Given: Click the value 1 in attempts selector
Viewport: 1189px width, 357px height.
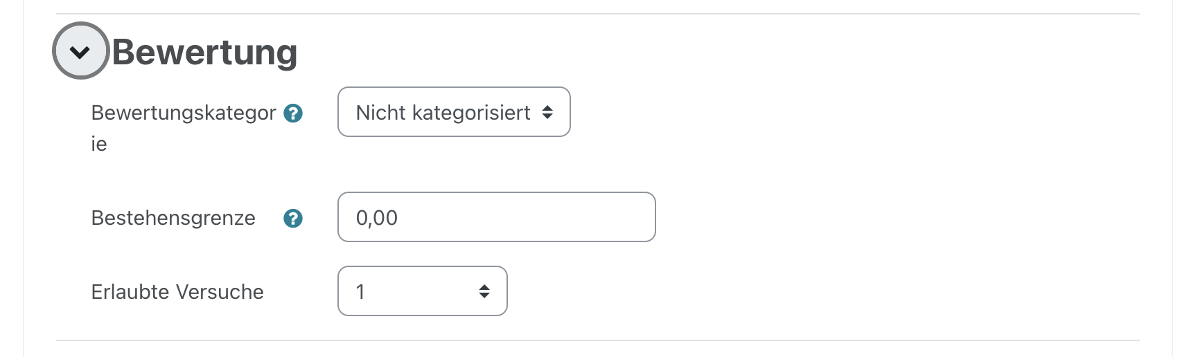Looking at the screenshot, I should coord(360,291).
